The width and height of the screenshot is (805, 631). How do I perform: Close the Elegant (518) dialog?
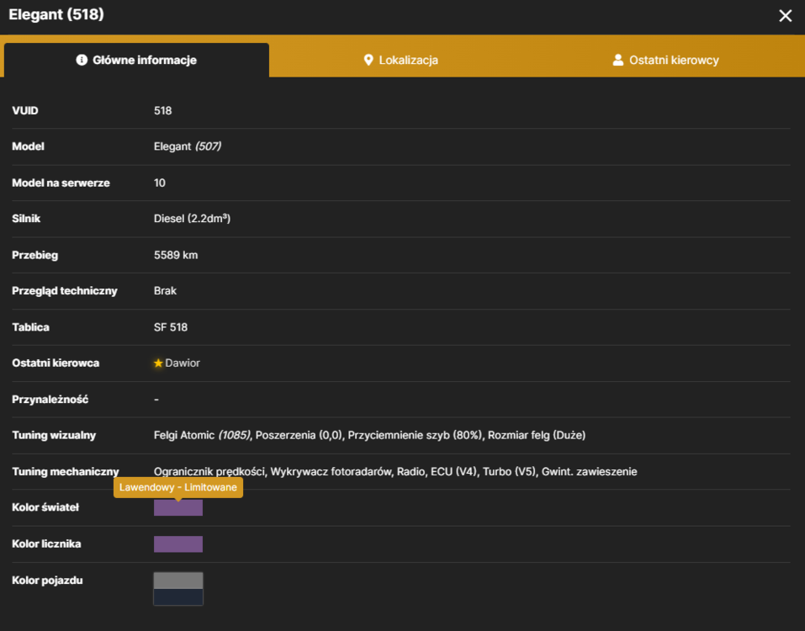[785, 16]
